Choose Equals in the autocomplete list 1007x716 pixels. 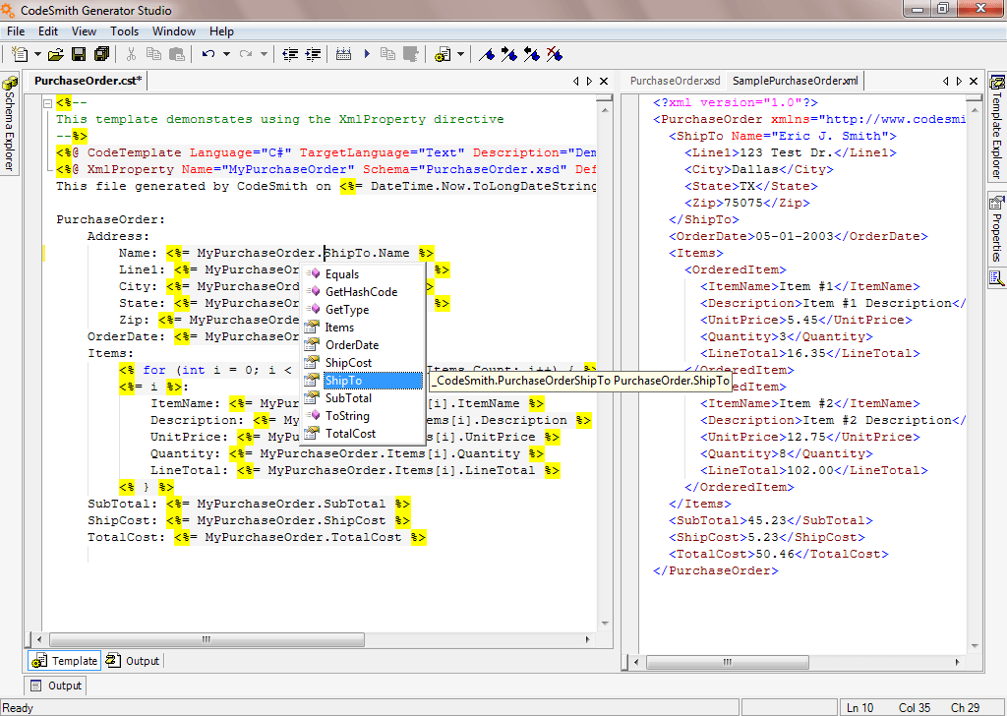pos(364,274)
